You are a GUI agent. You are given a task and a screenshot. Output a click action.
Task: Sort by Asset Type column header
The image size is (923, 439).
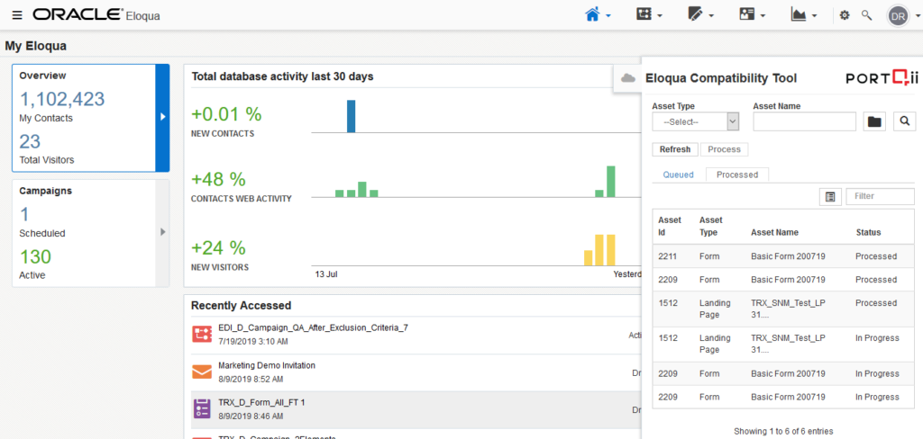[x=710, y=227]
